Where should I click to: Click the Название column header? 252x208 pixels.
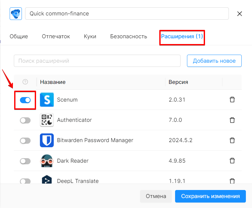[x=53, y=82]
